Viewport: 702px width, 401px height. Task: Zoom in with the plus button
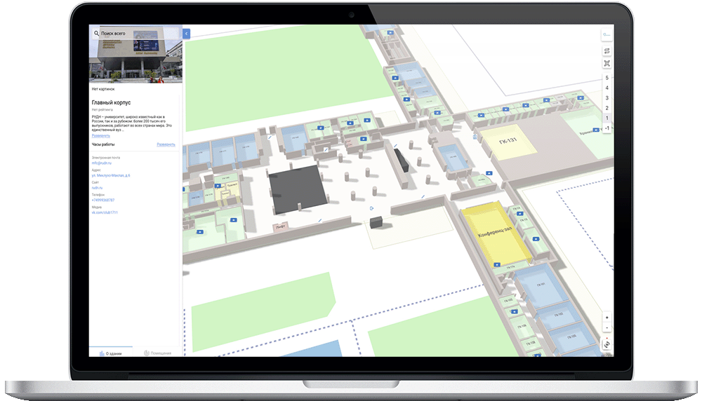point(607,318)
